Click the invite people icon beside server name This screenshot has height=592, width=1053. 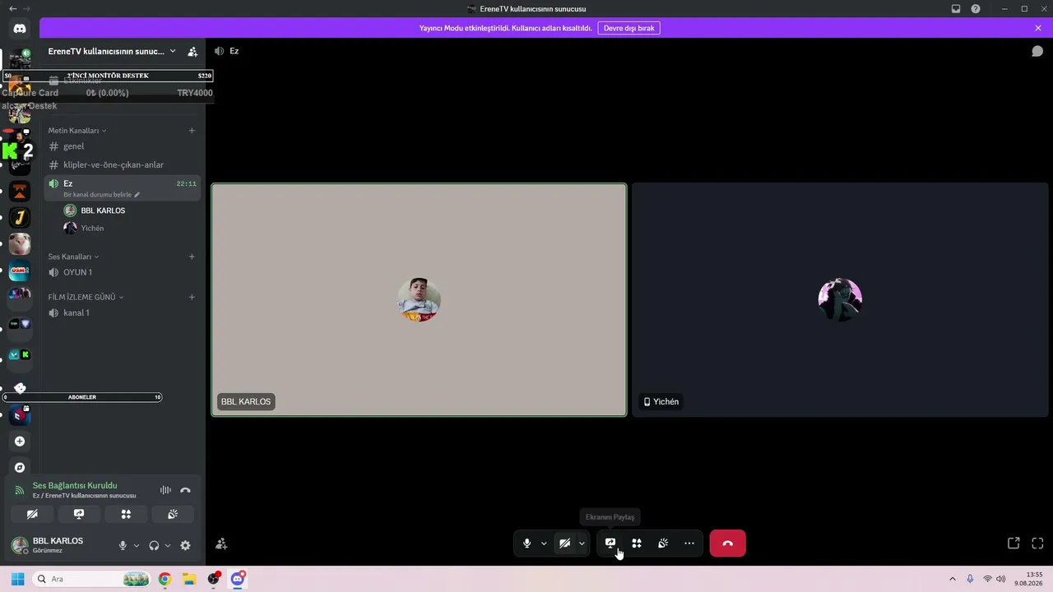(193, 52)
